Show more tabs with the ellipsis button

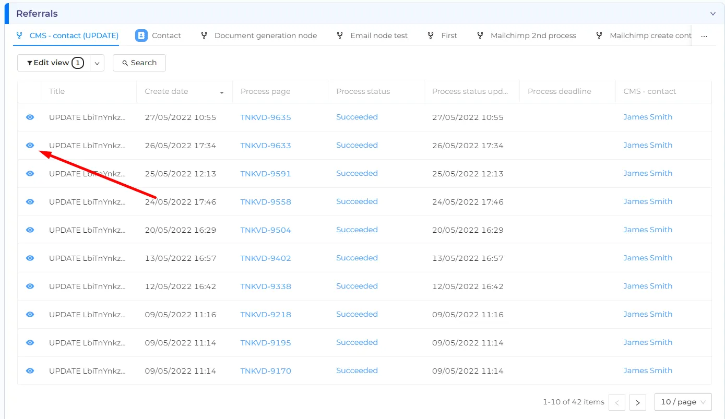pyautogui.click(x=704, y=36)
